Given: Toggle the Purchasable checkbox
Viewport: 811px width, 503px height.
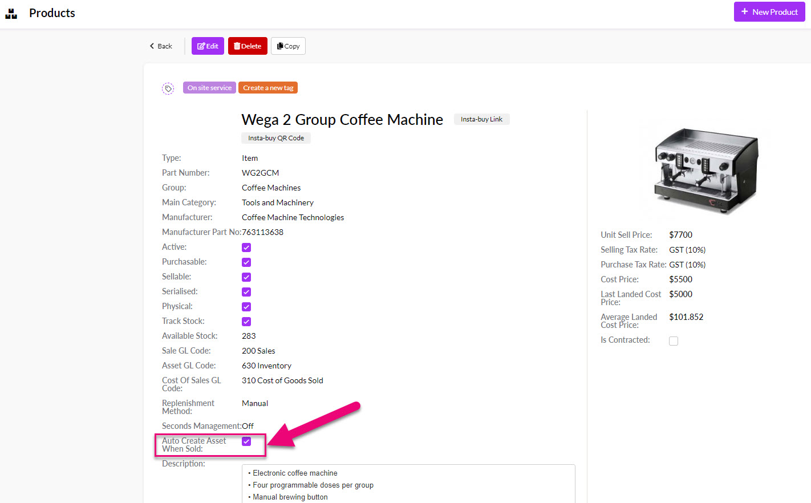Looking at the screenshot, I should pos(246,262).
